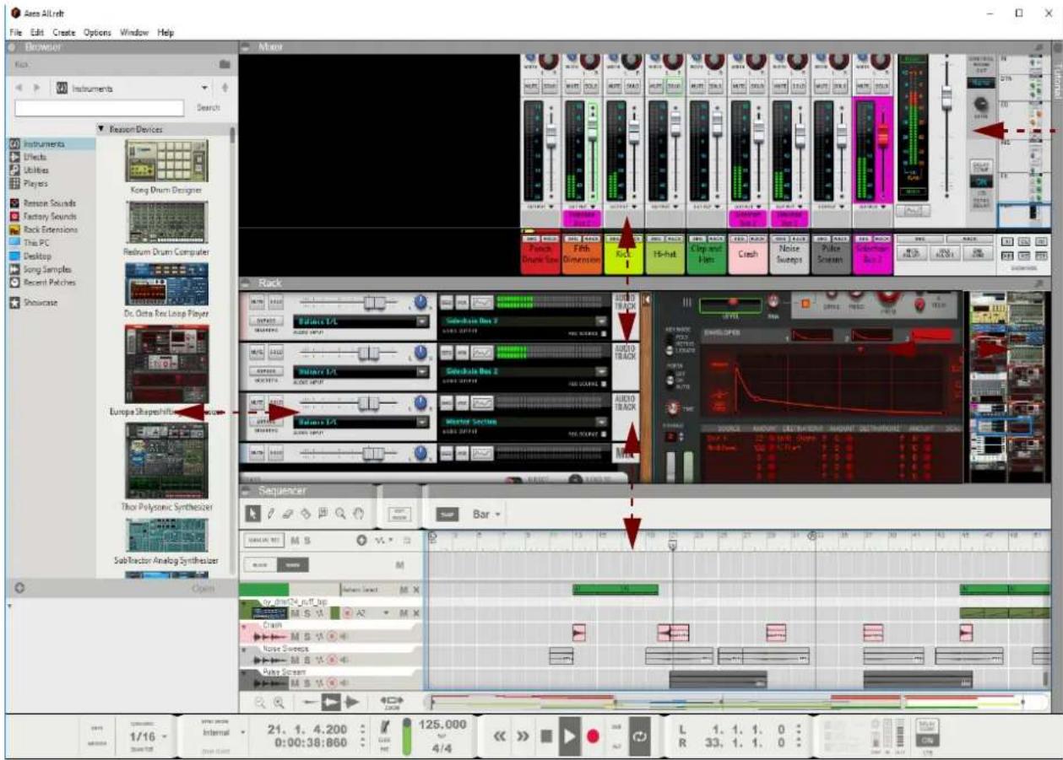Toggle the Loop button in transport

[642, 736]
